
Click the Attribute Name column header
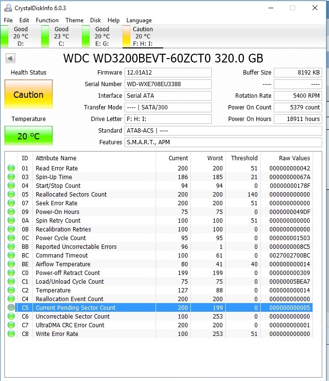click(x=56, y=158)
